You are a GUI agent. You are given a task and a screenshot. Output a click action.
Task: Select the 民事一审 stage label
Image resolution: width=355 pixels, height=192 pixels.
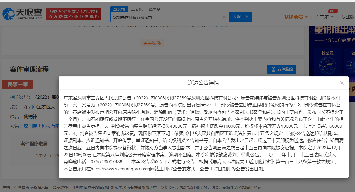[x=18, y=84]
